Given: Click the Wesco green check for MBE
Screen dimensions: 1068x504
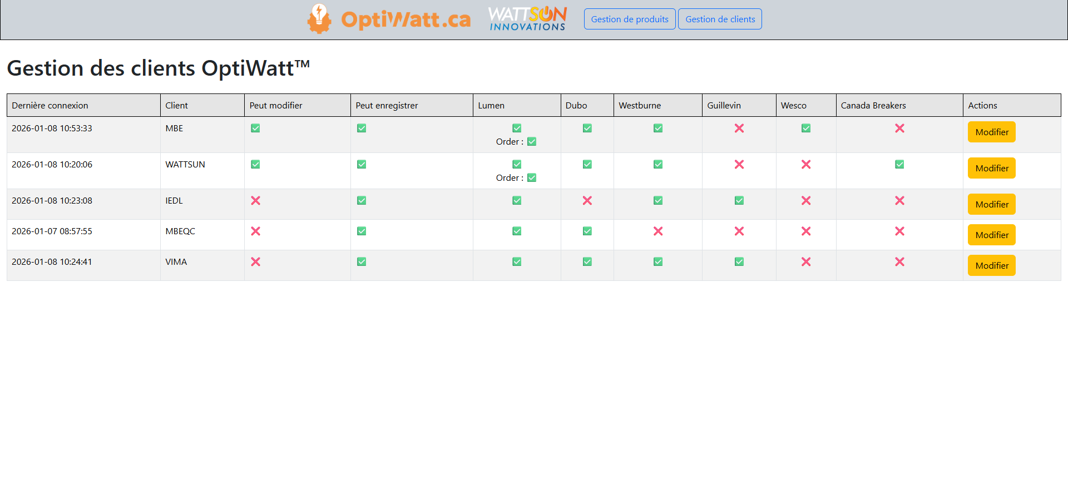Looking at the screenshot, I should click(x=805, y=129).
